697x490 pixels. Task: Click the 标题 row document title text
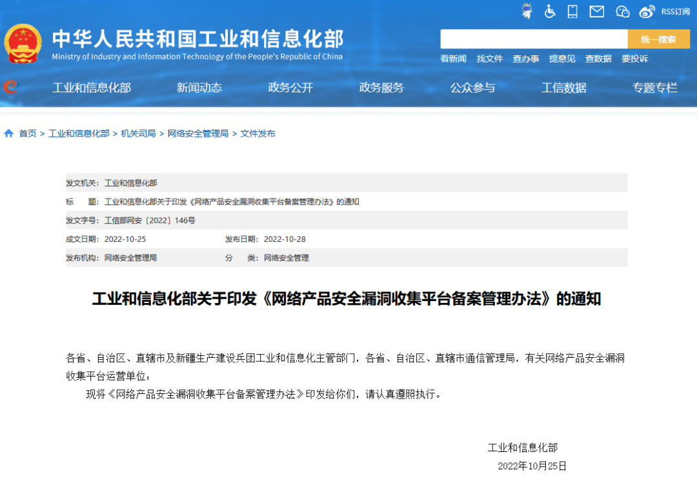[x=232, y=202]
